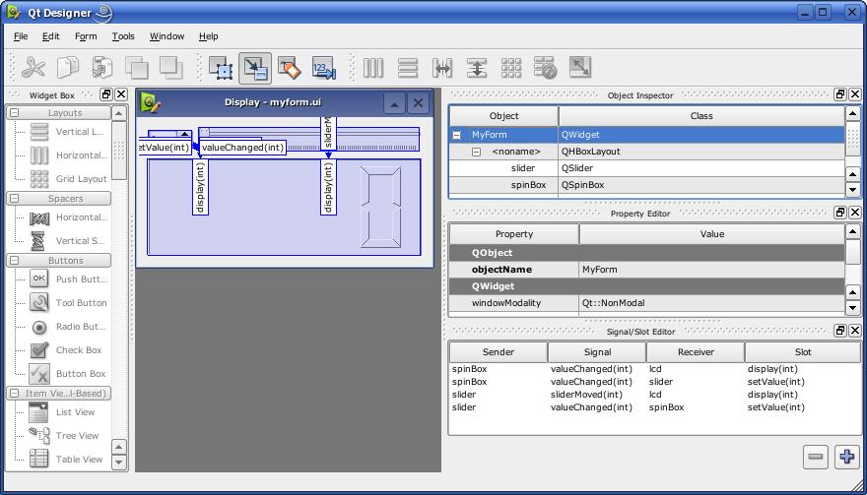Select Horizontal Spacer widget icon
This screenshot has width=867, height=495.
pyautogui.click(x=39, y=217)
